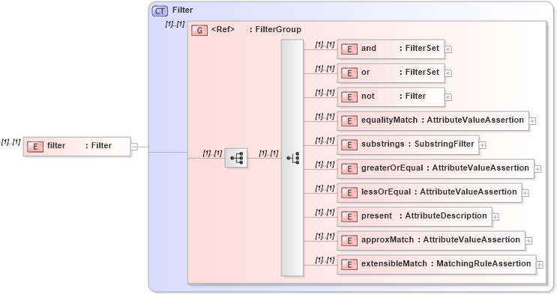Viewport: 557px width, 294px height.
Task: Expand the 'not' element node
Action: (x=448, y=97)
